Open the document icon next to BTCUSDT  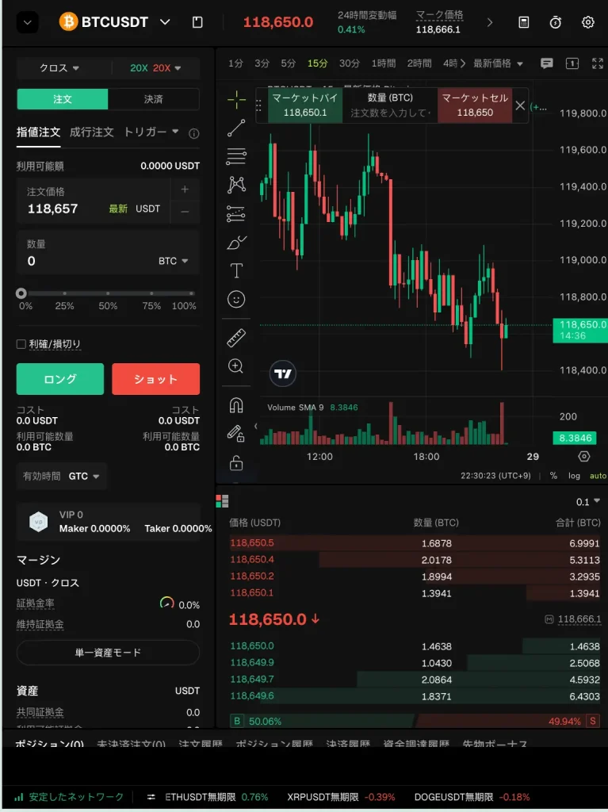point(197,22)
